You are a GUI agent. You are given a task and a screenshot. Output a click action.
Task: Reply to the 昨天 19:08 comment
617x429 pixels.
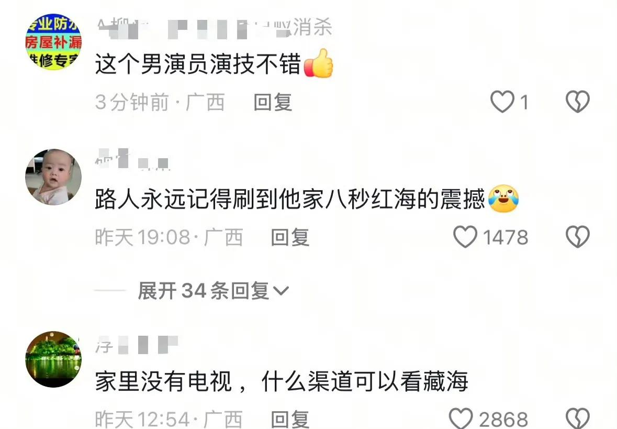coord(290,237)
